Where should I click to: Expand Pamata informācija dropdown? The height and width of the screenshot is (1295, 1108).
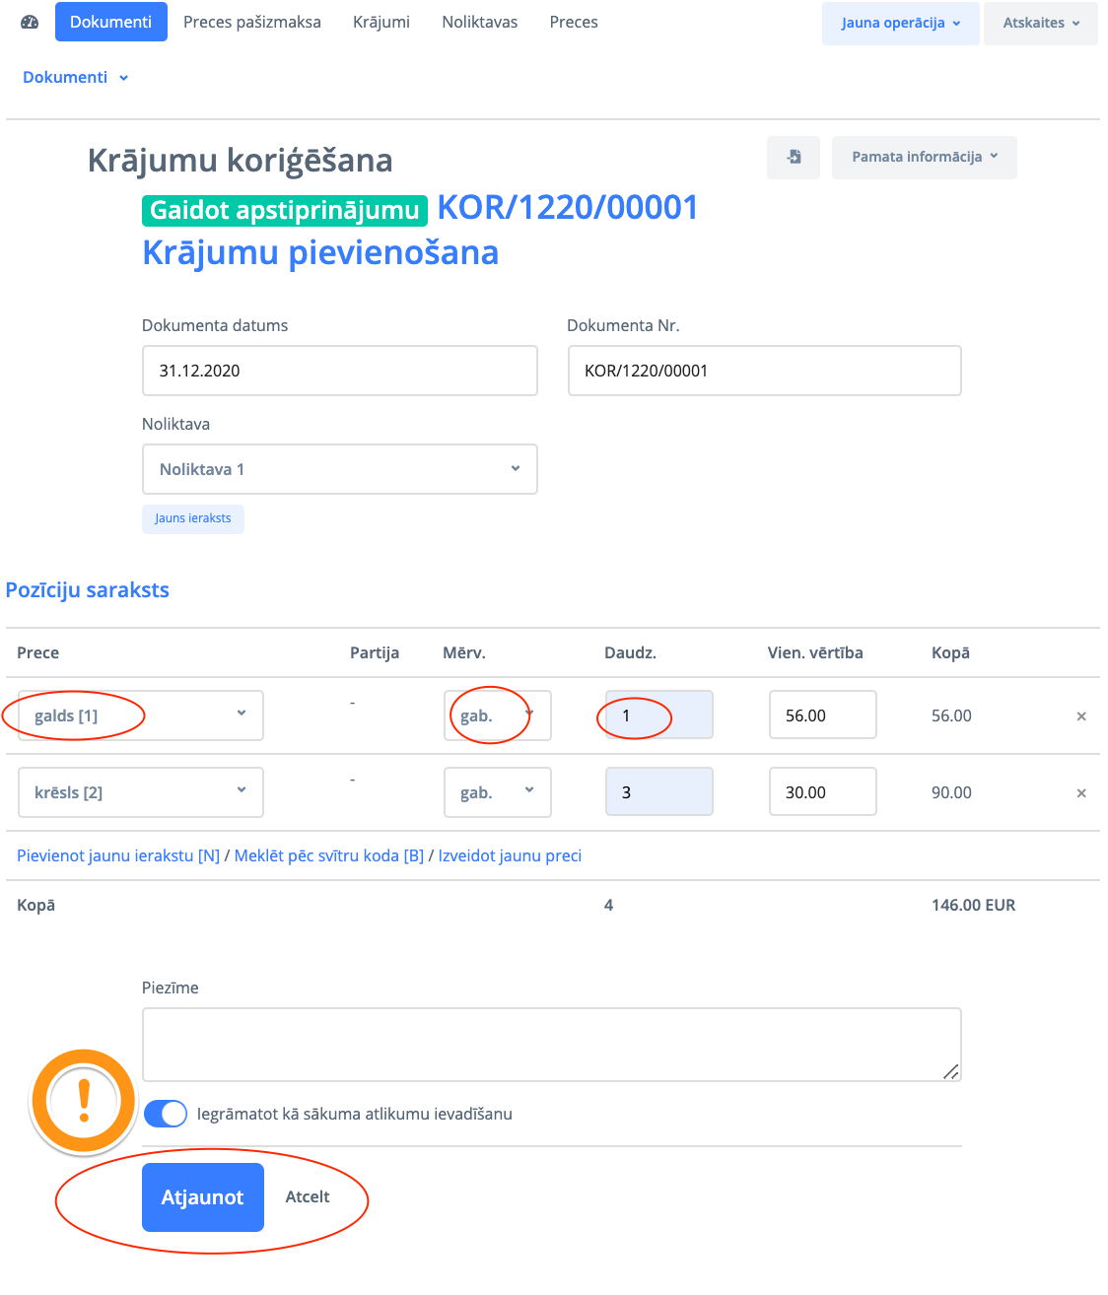[x=925, y=157]
